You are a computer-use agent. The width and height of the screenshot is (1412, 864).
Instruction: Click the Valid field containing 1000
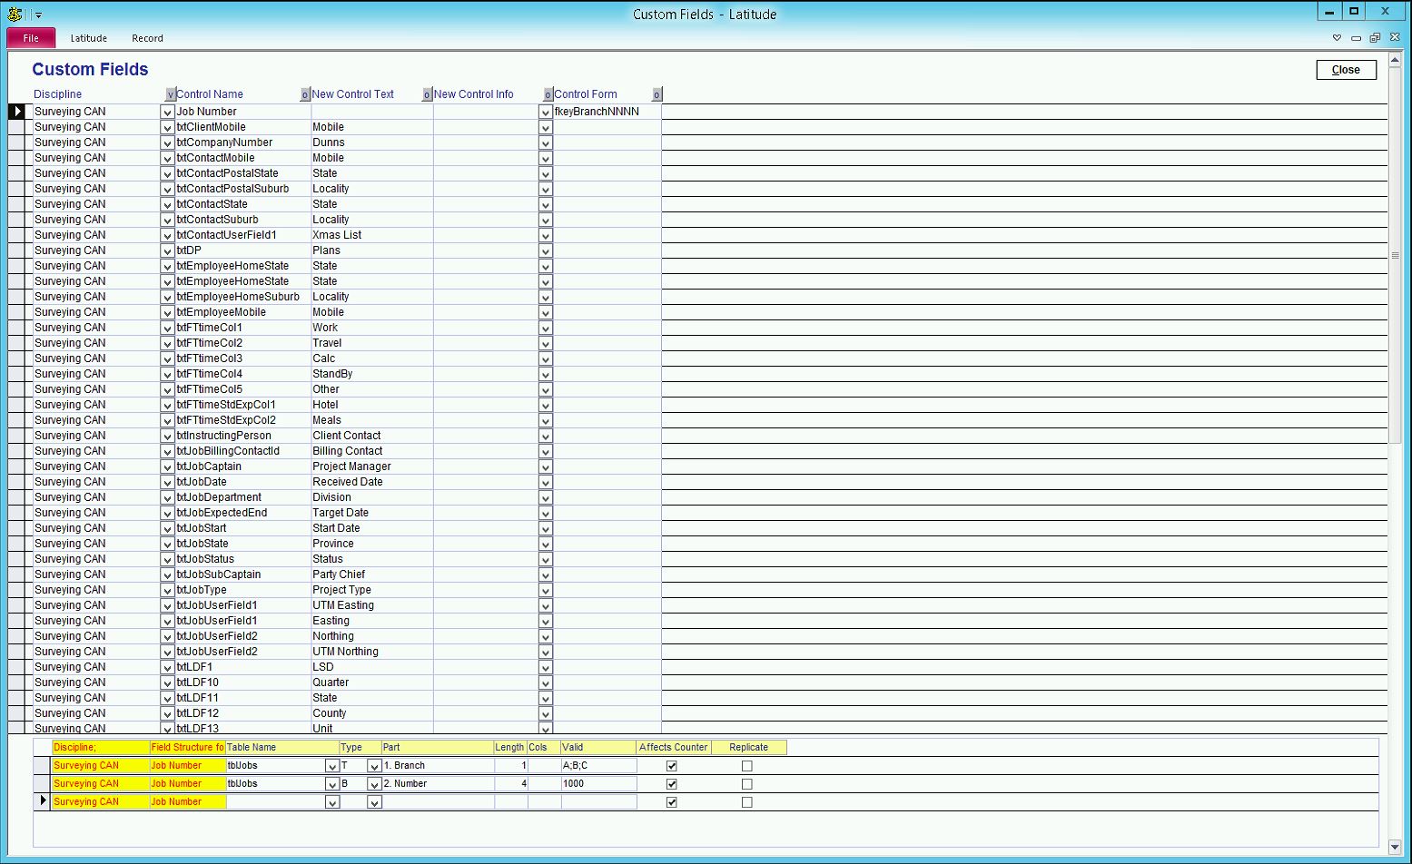[598, 784]
